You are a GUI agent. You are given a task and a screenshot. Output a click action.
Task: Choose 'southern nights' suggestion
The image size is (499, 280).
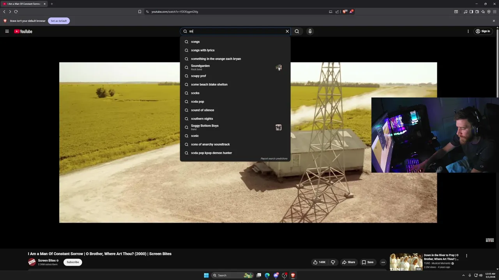(x=235, y=119)
